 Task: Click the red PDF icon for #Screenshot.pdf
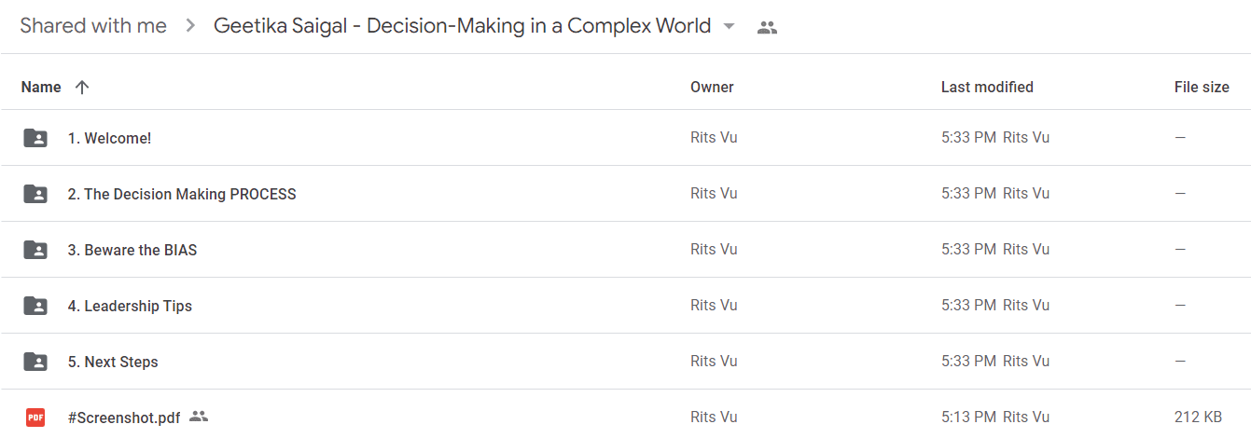pos(35,417)
